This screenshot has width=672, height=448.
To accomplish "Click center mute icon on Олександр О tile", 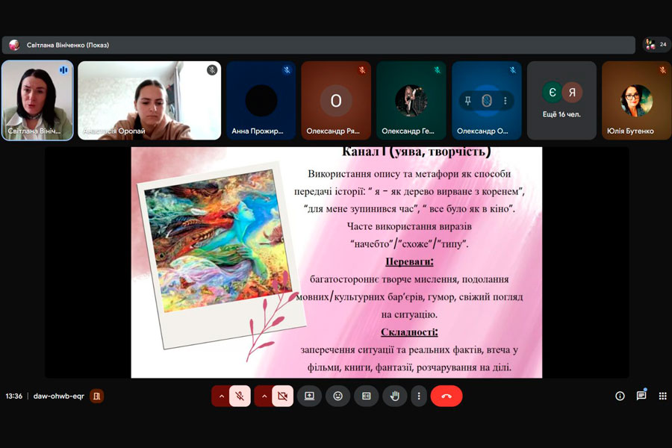I will (486, 101).
